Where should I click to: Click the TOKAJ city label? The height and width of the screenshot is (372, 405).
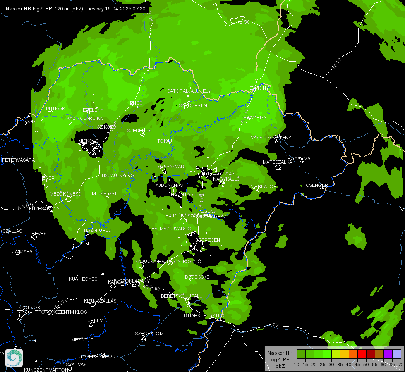(x=165, y=141)
